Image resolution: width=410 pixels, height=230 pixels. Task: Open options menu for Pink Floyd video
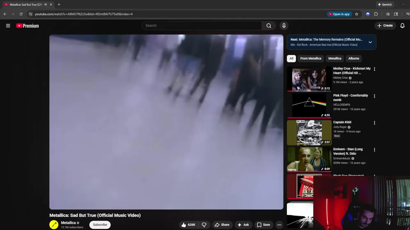(x=374, y=96)
